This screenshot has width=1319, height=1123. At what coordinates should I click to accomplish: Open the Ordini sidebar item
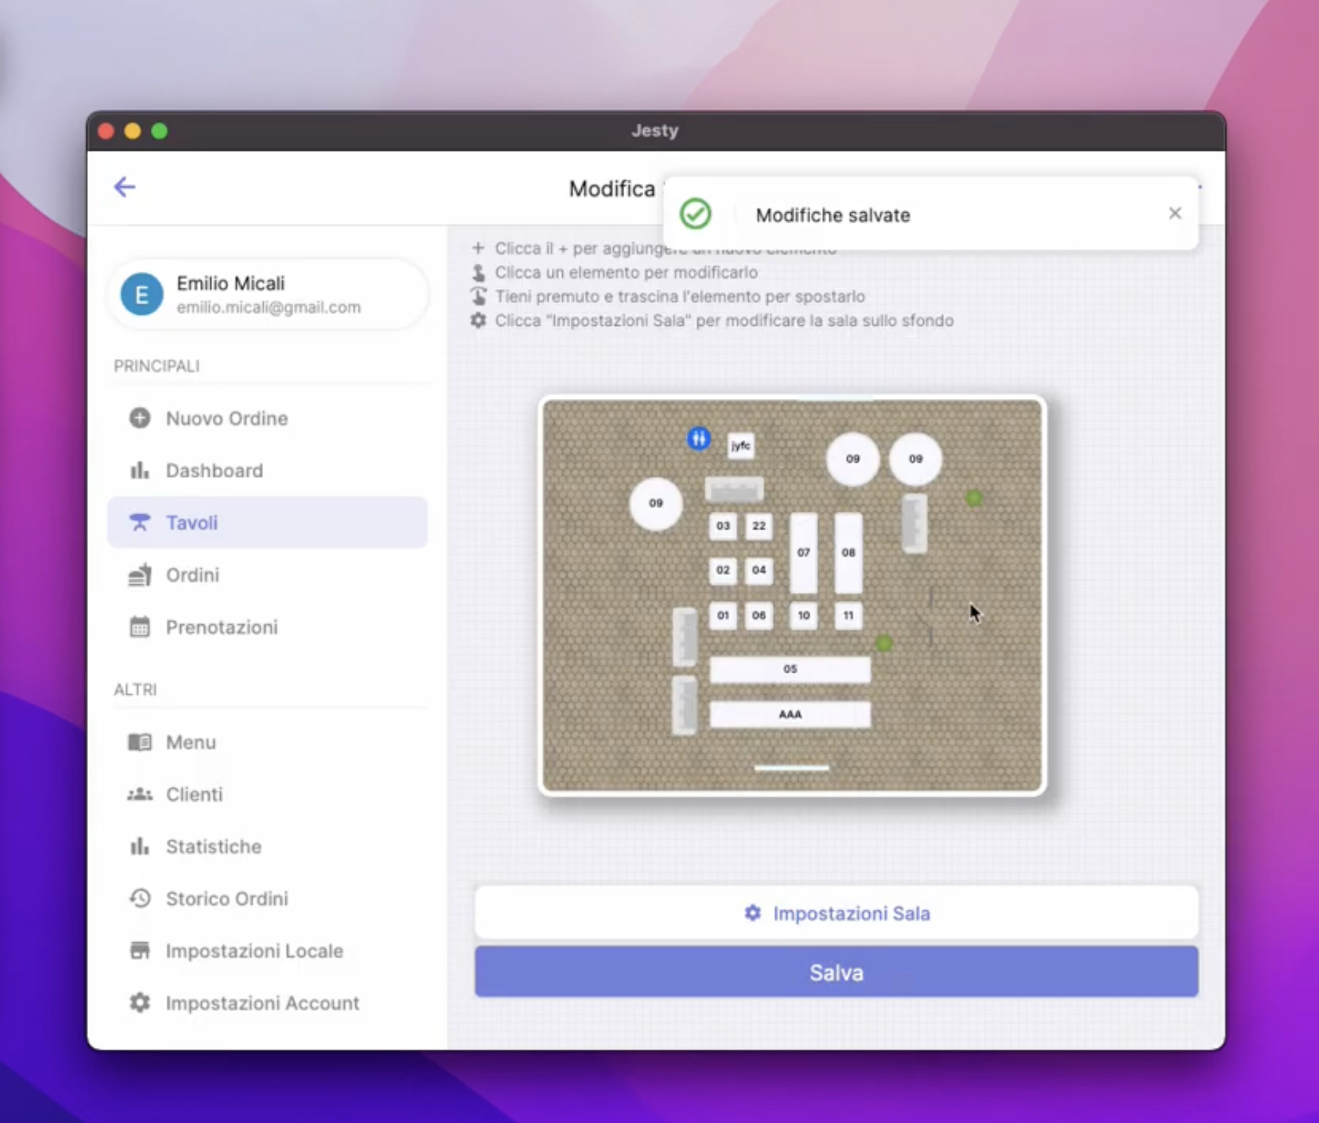[192, 575]
